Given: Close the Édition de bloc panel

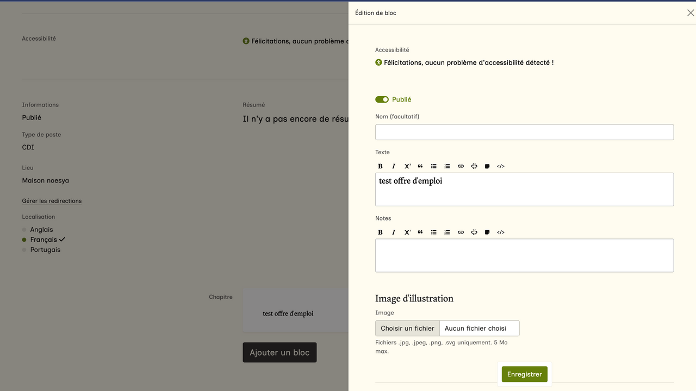Looking at the screenshot, I should point(691,13).
